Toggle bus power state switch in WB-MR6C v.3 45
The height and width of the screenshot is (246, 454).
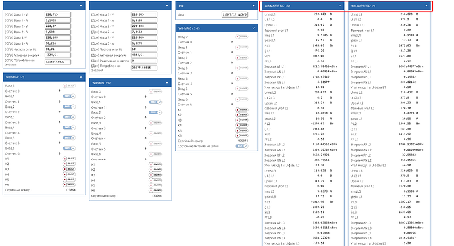[241, 146]
